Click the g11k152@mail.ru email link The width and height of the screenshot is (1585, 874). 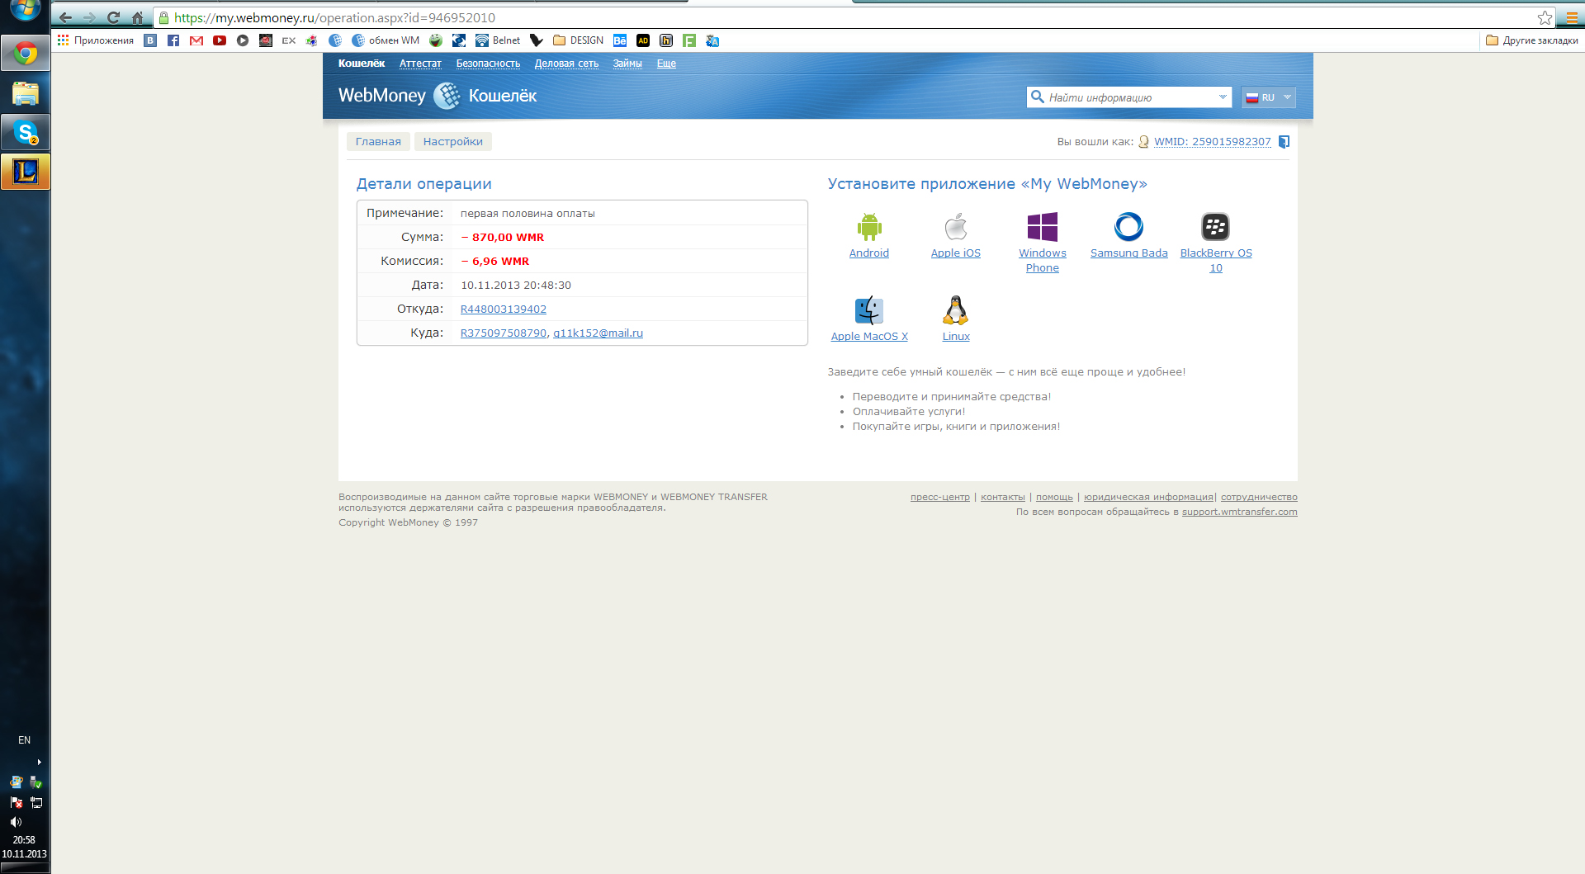point(598,333)
